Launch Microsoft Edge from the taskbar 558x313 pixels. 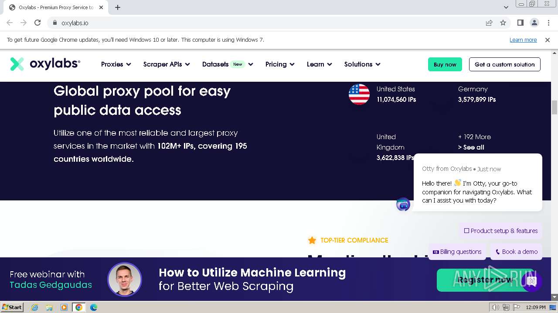tap(94, 307)
